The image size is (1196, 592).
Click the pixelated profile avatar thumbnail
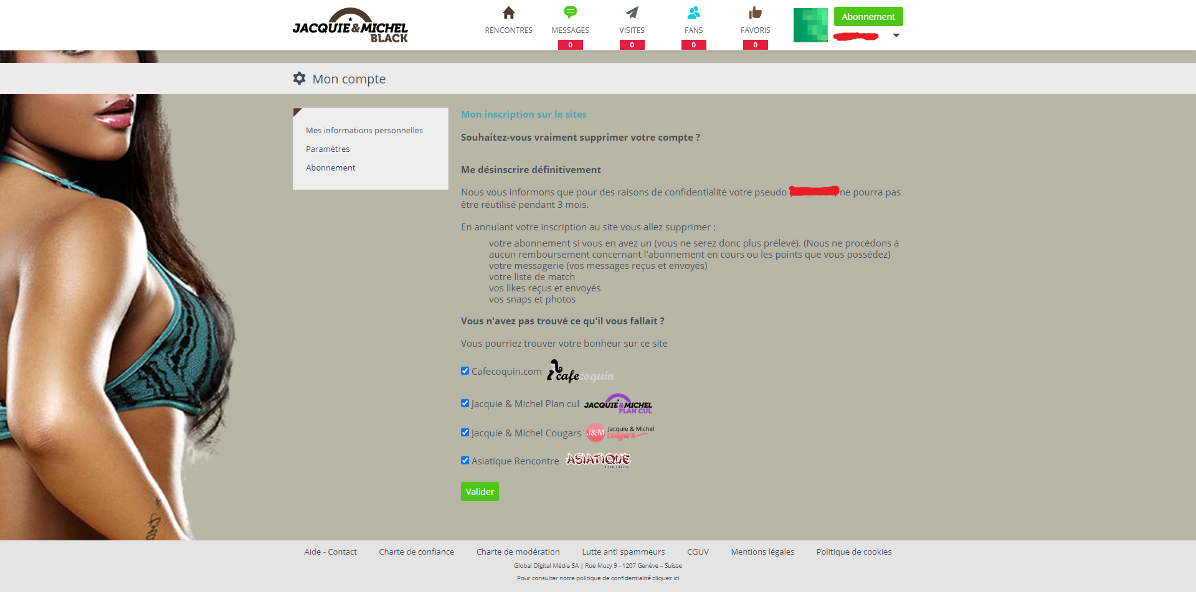(810, 26)
